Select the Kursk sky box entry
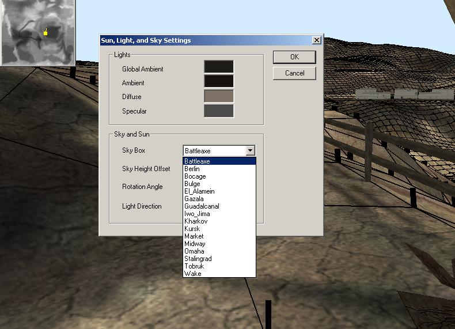Image resolution: width=455 pixels, height=329 pixels. 219,229
